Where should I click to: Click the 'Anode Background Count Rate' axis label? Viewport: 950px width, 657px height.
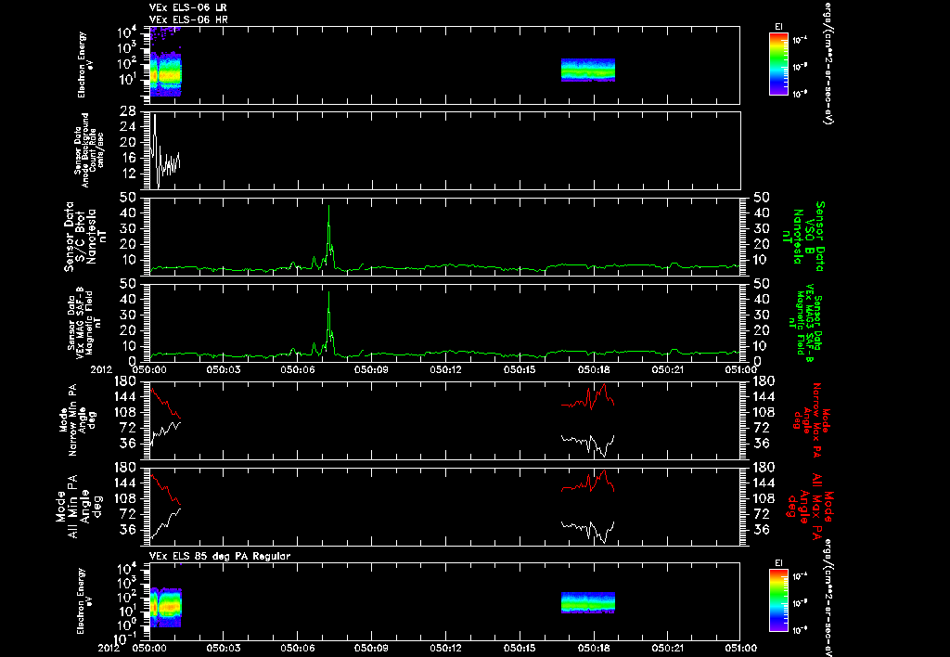pos(89,150)
